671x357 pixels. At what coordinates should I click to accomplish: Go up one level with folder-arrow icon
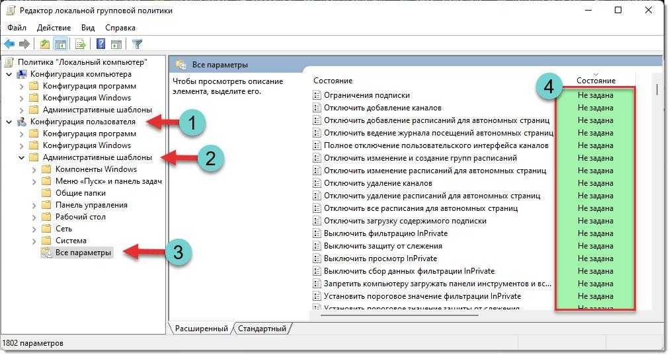tap(44, 44)
